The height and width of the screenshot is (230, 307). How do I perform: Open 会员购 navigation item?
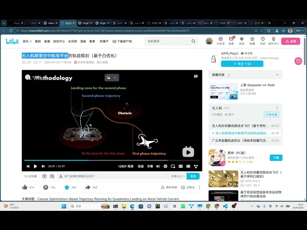point(72,41)
